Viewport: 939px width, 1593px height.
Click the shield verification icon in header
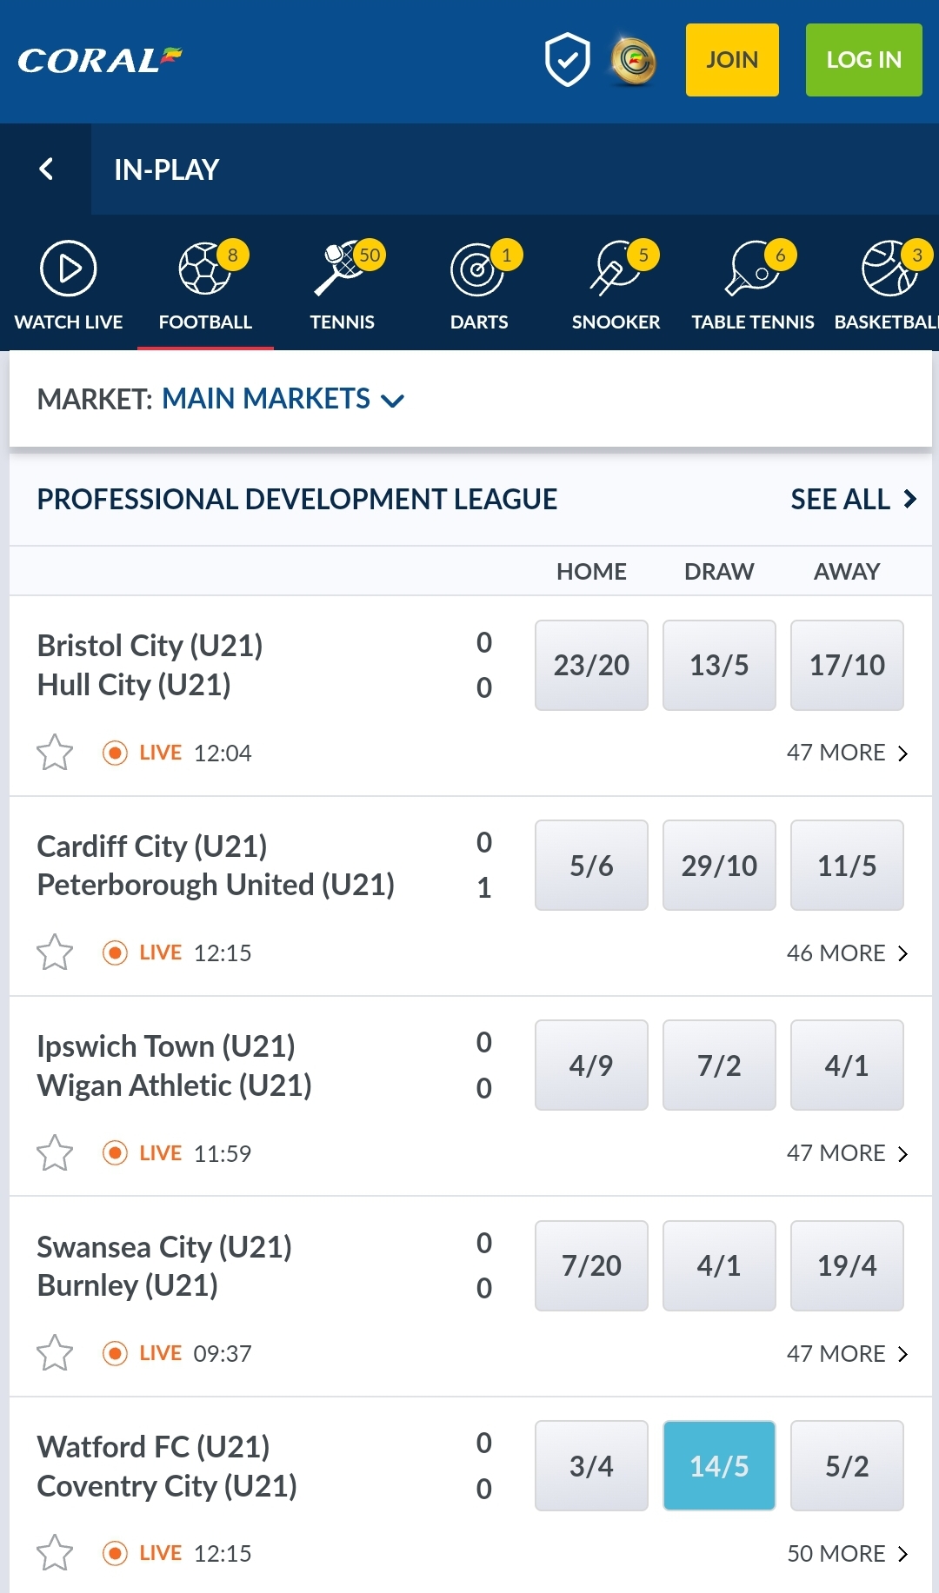(x=567, y=59)
